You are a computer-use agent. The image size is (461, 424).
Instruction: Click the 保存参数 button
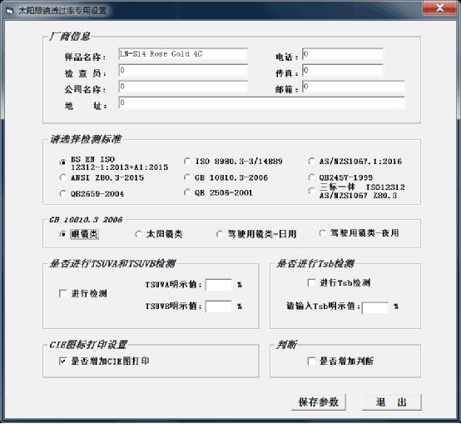coord(319,402)
